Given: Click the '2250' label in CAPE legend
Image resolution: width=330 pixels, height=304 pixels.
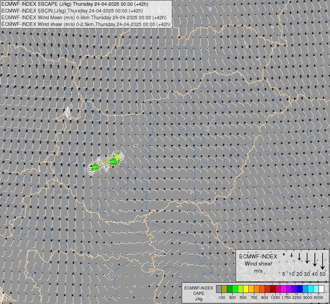Looking at the screenshot, I should (297, 298).
